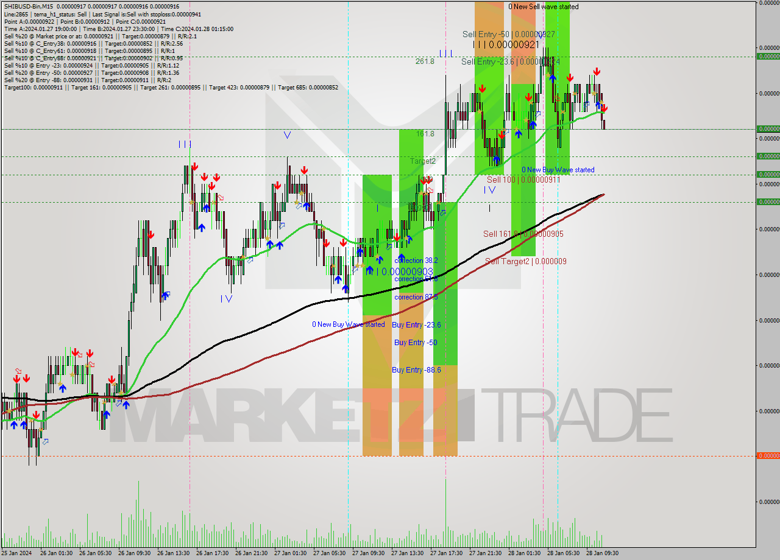Select the 'Target2' green label

click(x=422, y=161)
